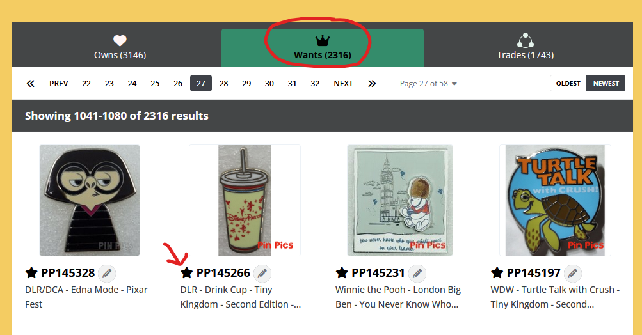Jump to first page with double-left arrows
The image size is (642, 335).
tap(30, 84)
